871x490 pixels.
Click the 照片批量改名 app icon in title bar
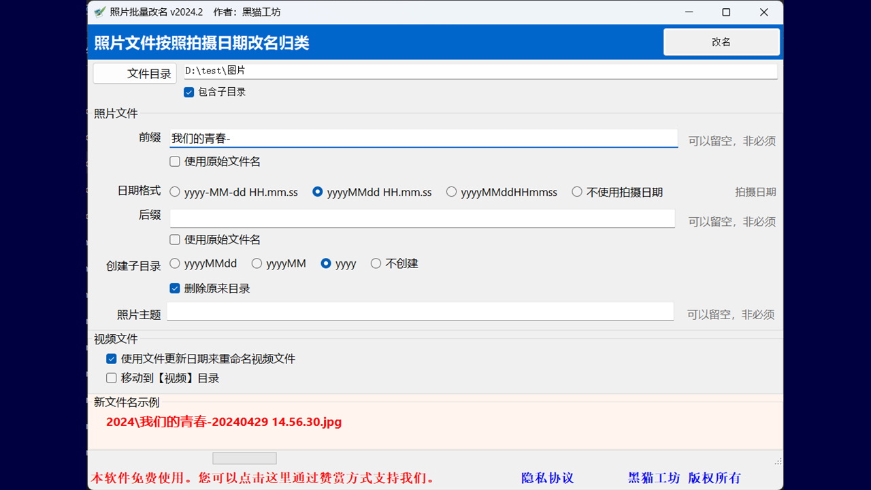coord(99,12)
